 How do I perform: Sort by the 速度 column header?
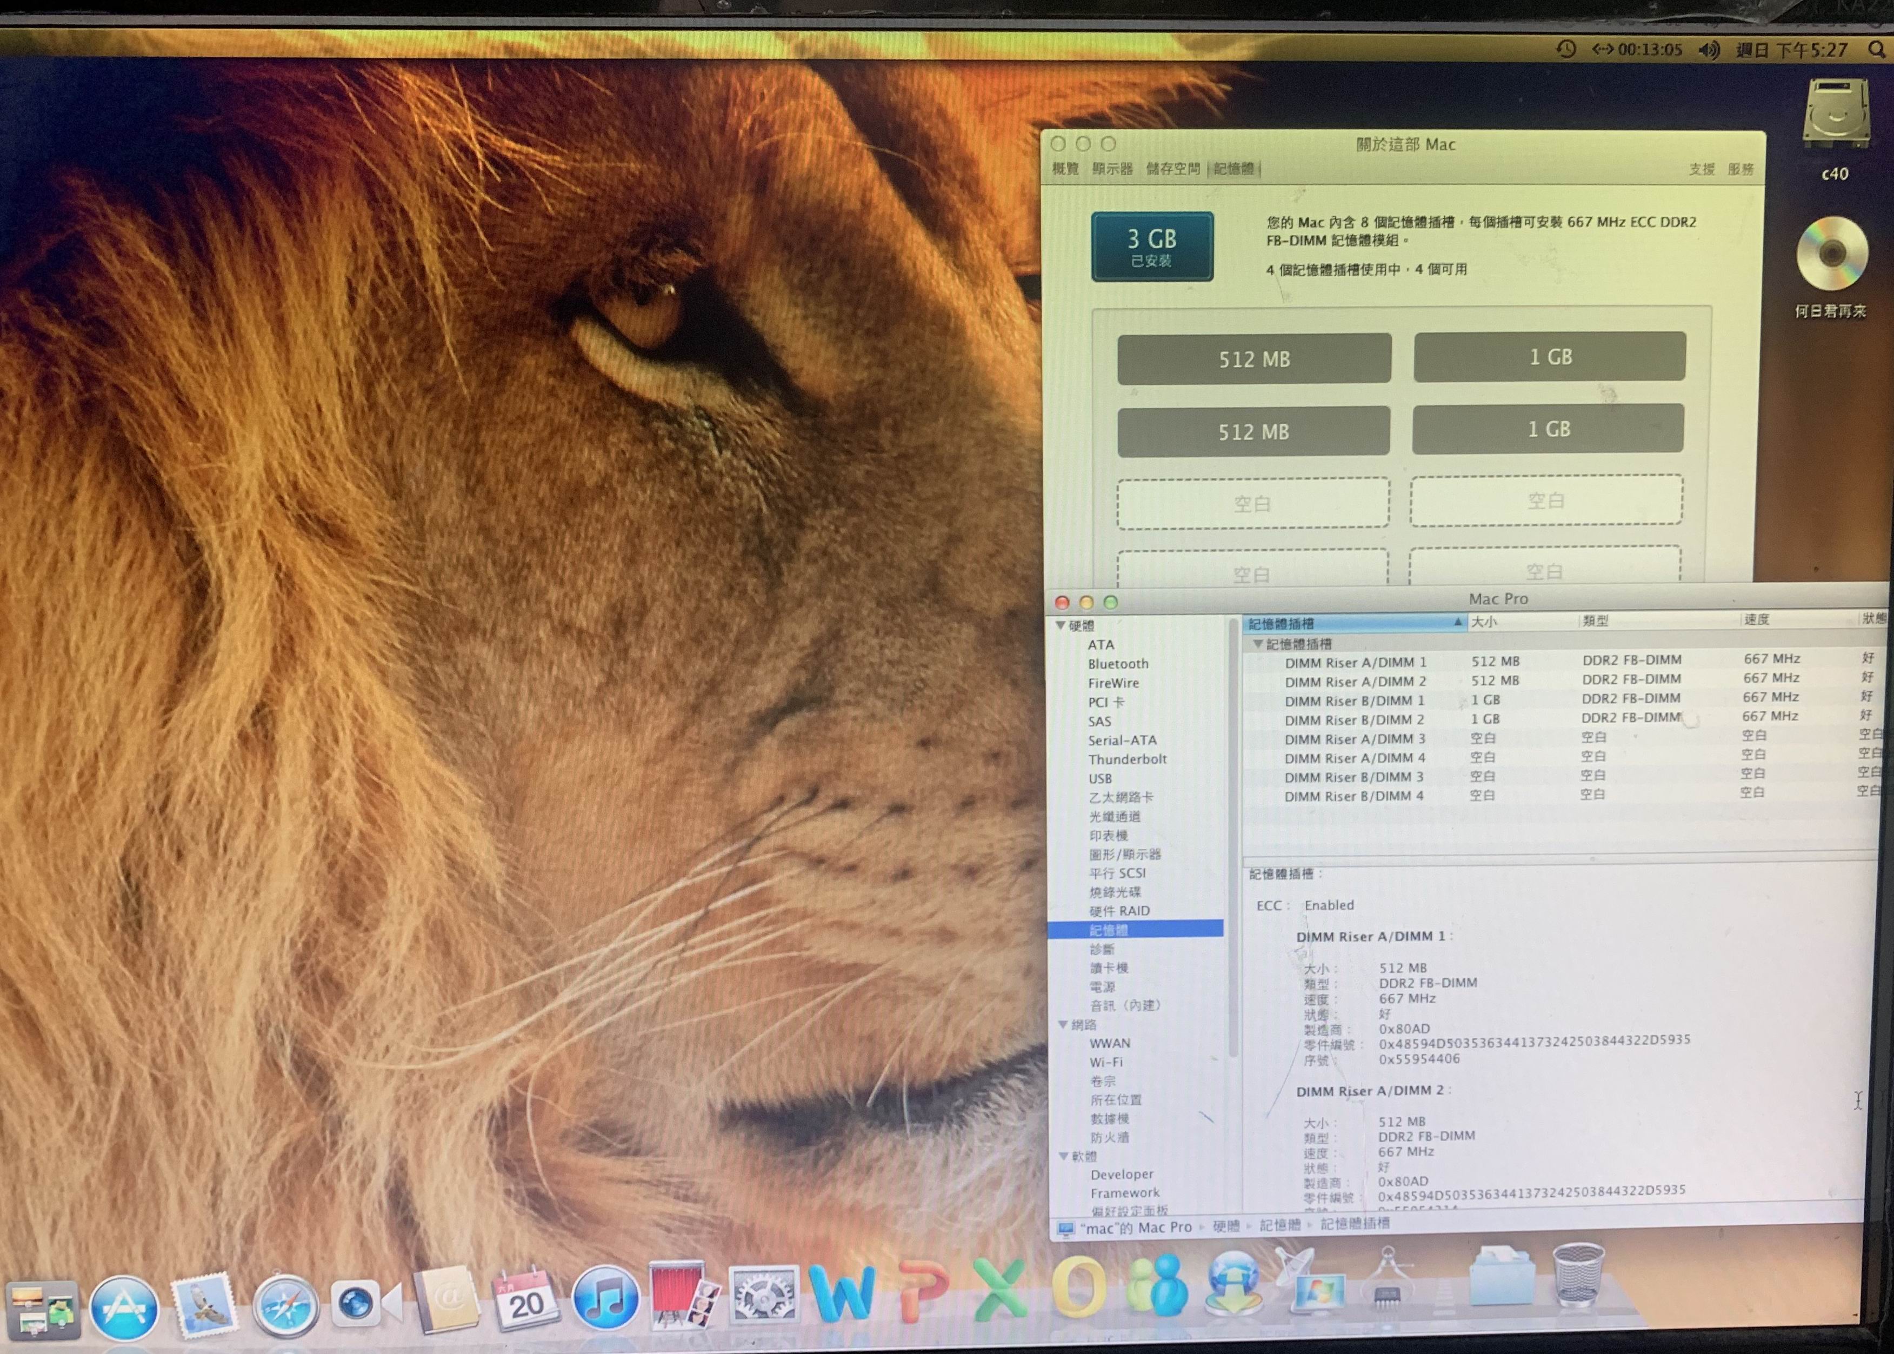tap(1799, 619)
